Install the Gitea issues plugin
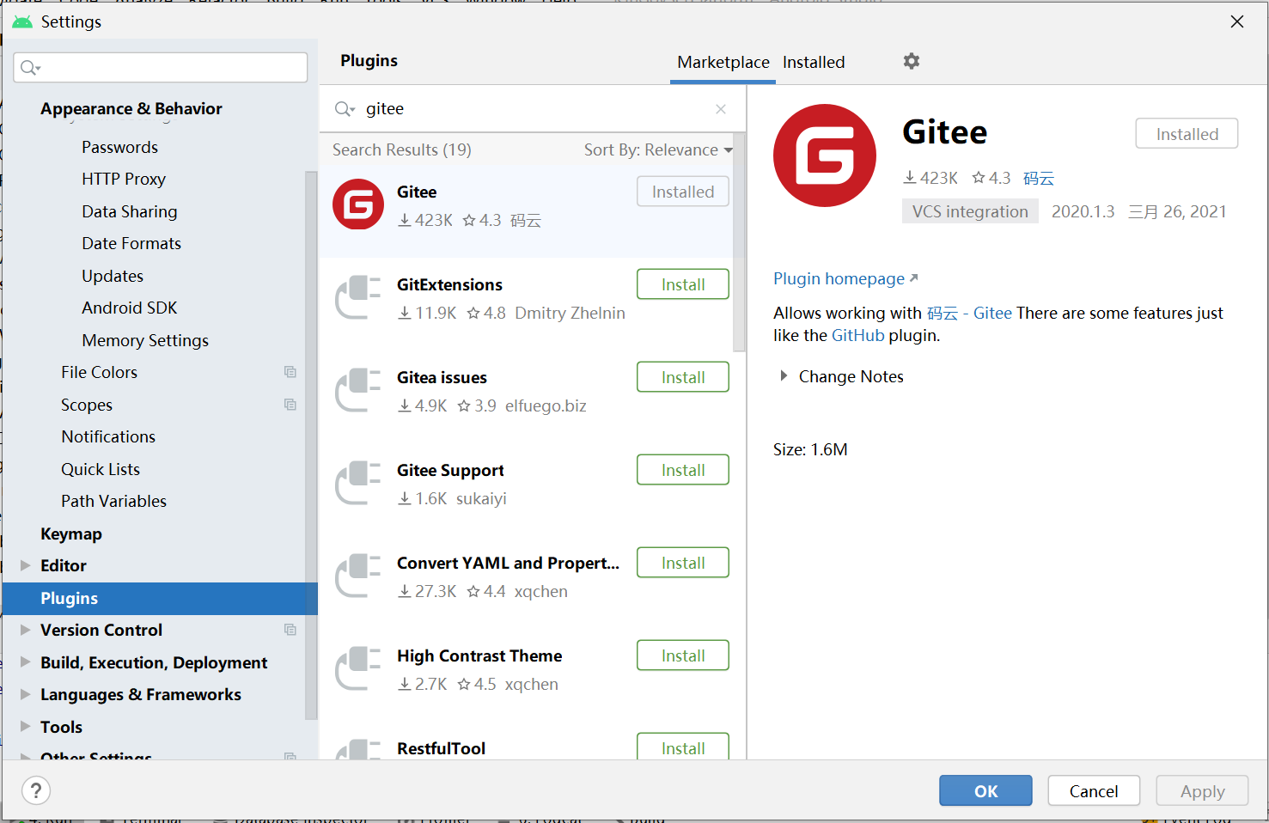The width and height of the screenshot is (1269, 823). (x=683, y=377)
